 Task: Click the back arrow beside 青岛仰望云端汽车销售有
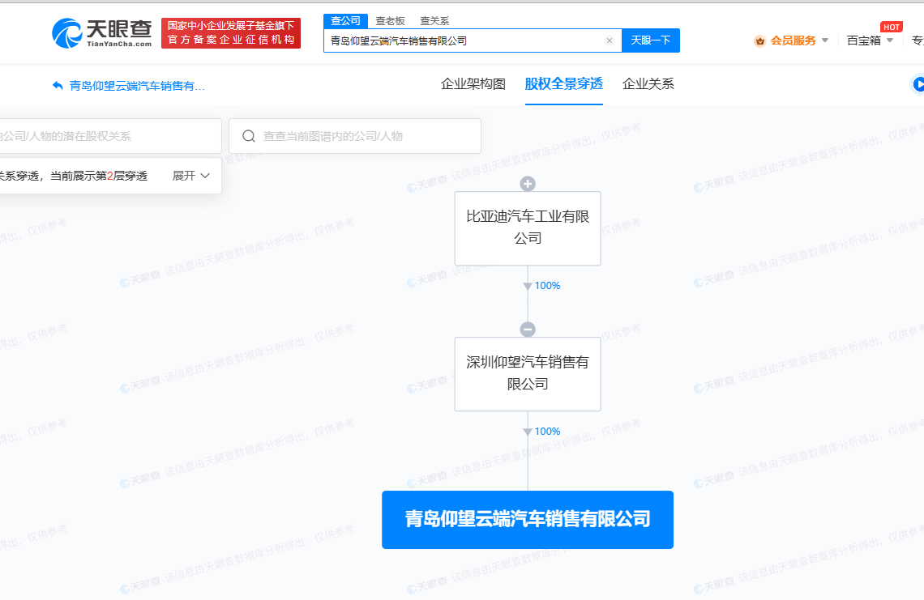(58, 85)
